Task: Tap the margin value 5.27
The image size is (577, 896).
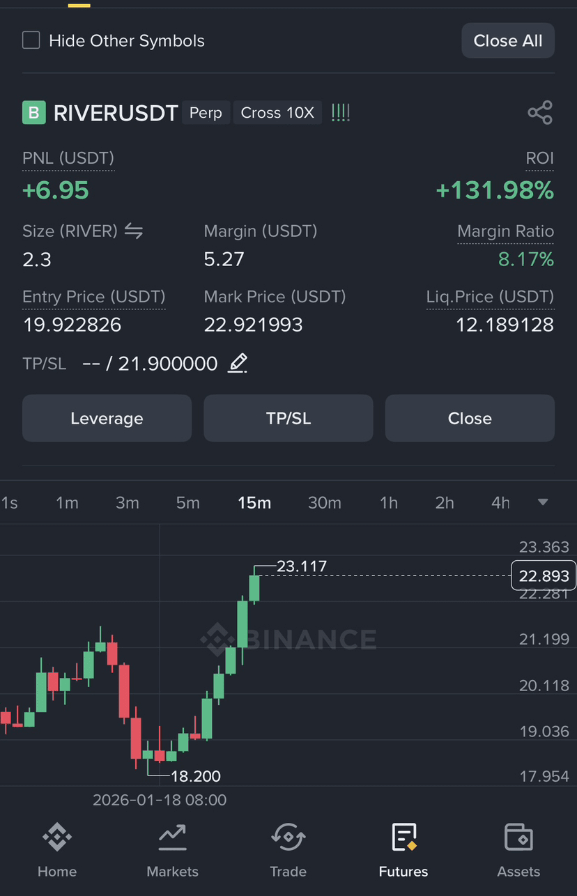Action: [224, 260]
